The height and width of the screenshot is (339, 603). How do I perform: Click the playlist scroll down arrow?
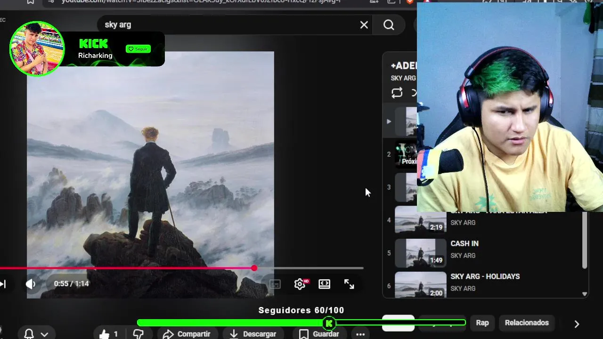pyautogui.click(x=585, y=294)
